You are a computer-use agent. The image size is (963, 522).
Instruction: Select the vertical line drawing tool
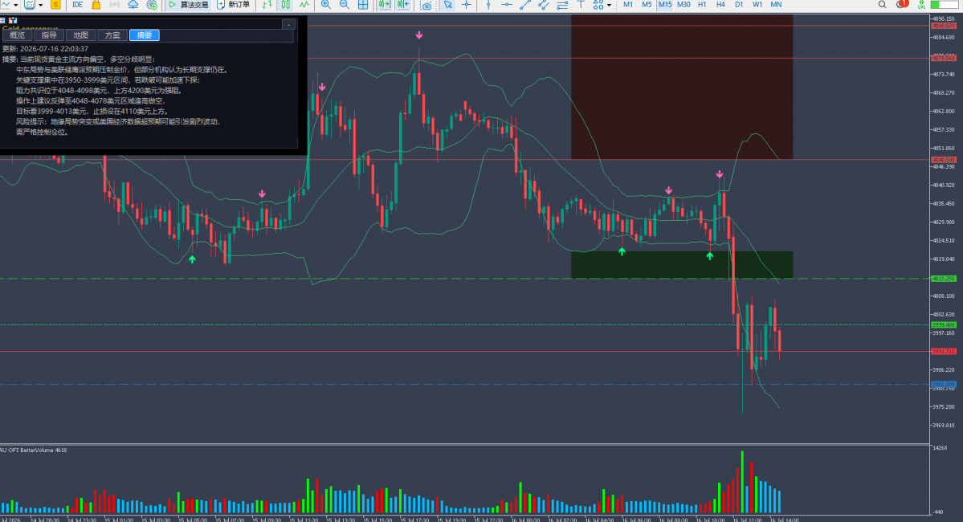[488, 5]
